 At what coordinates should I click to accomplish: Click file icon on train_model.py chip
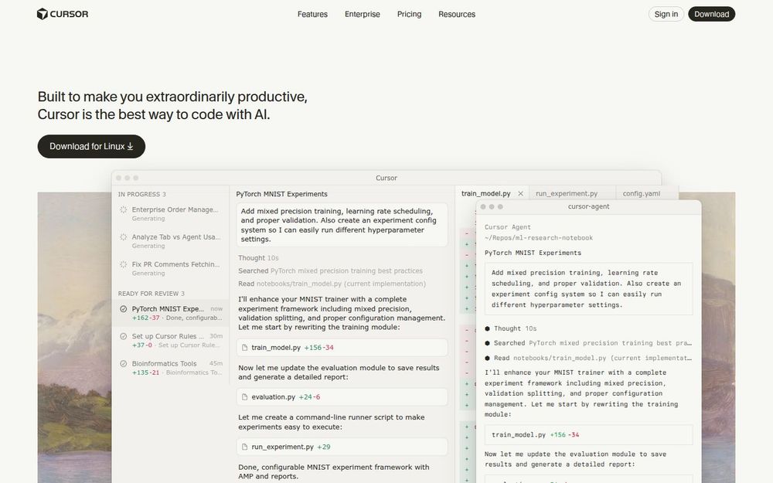pyautogui.click(x=244, y=348)
